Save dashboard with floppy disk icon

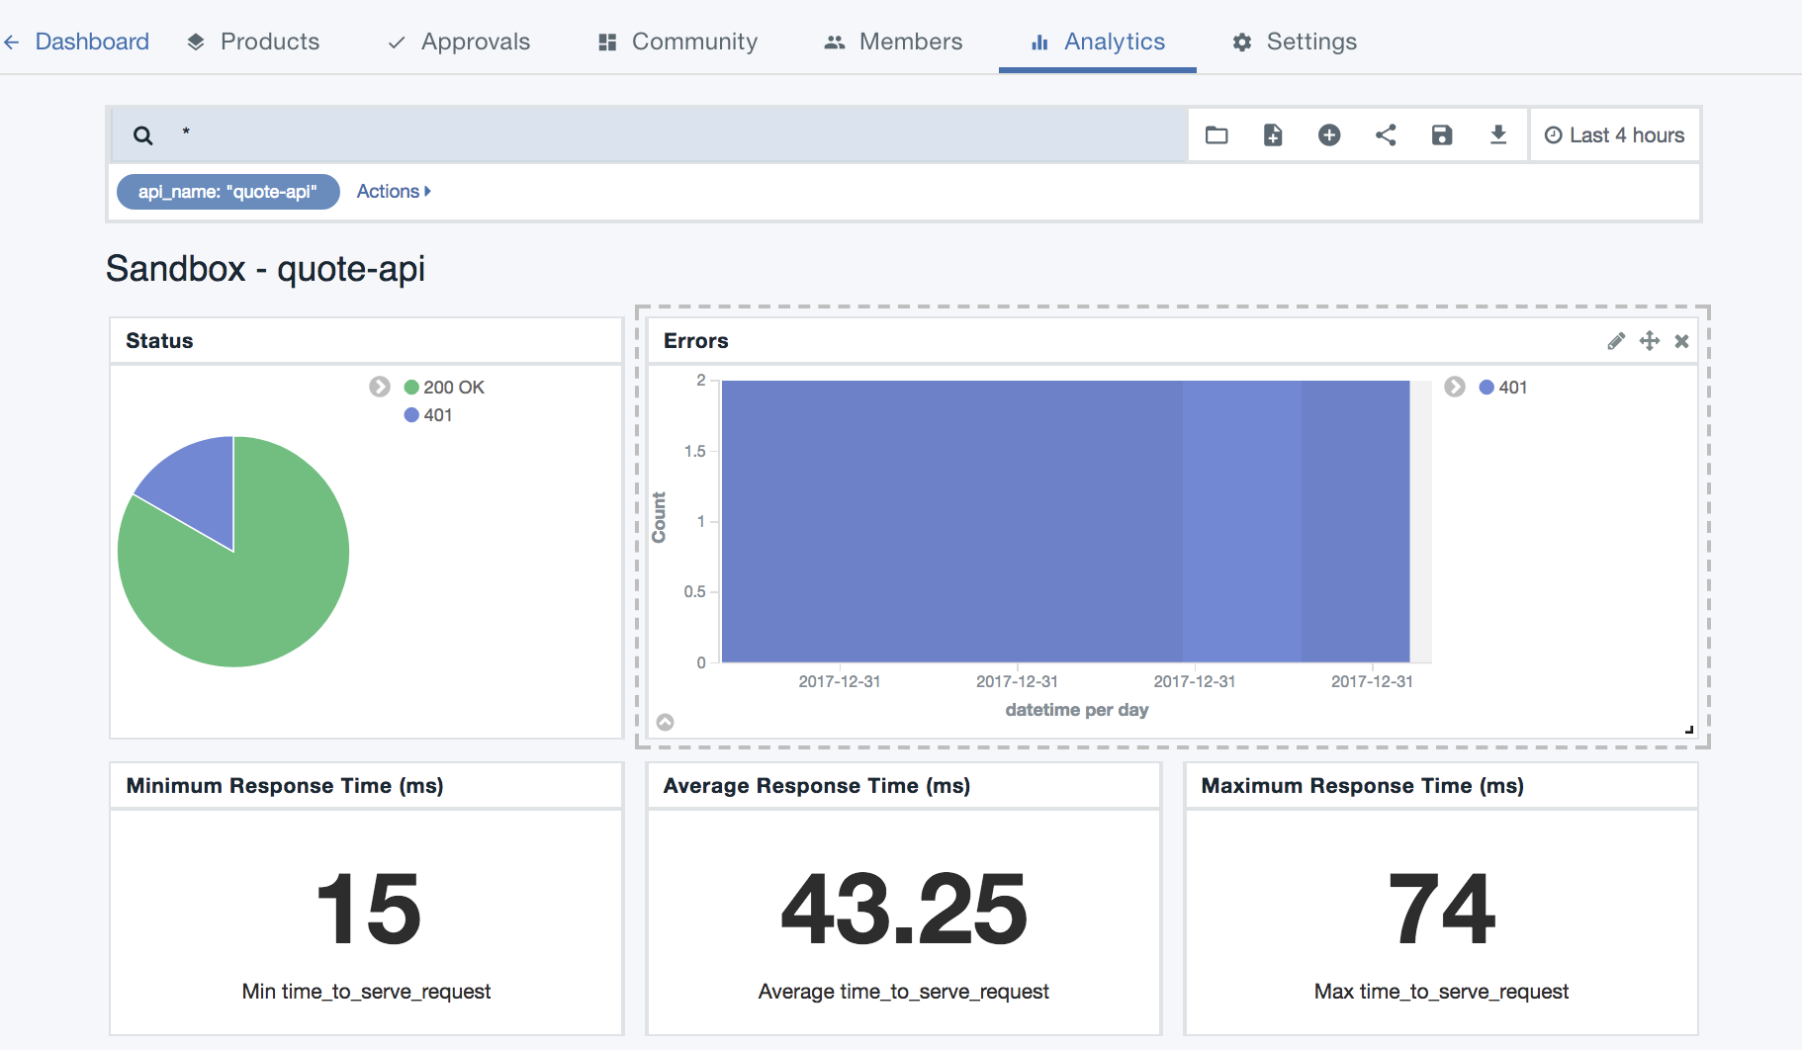[x=1442, y=135]
